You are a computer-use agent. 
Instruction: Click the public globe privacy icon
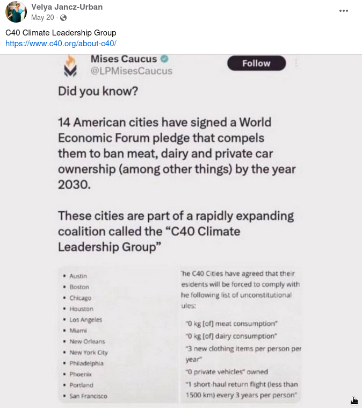pos(63,18)
